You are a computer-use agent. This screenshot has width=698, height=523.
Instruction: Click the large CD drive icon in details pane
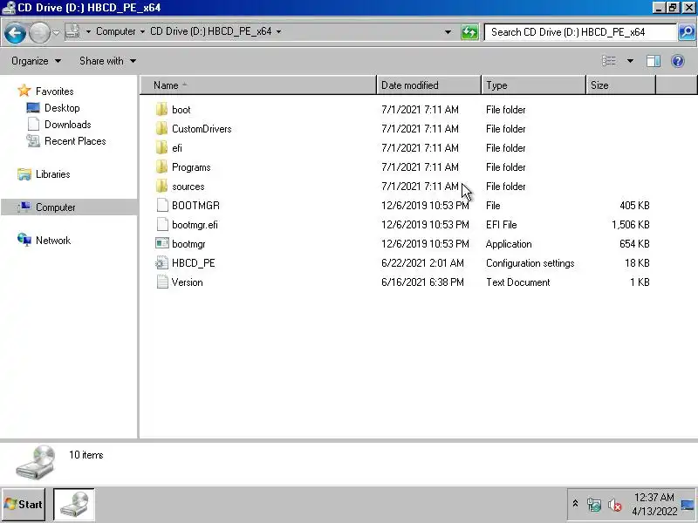pos(36,463)
